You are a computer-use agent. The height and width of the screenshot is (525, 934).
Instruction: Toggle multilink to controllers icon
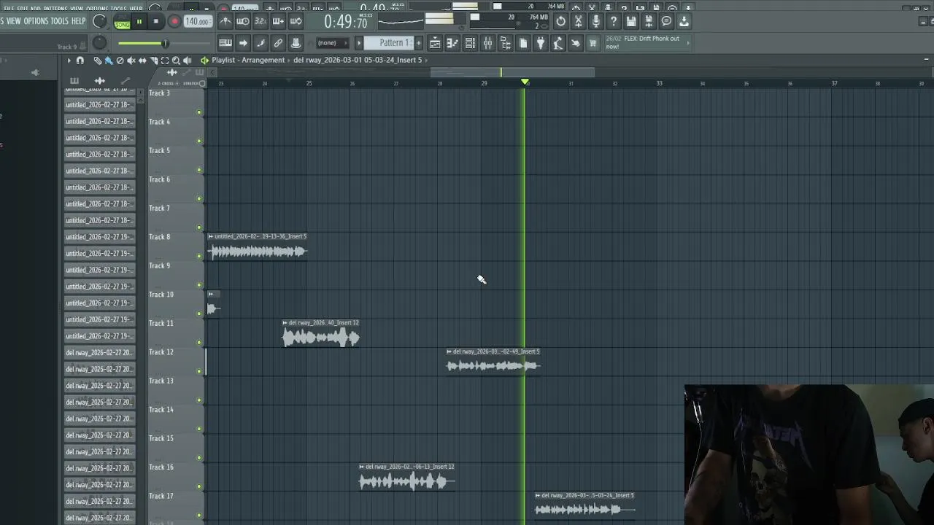click(x=296, y=43)
